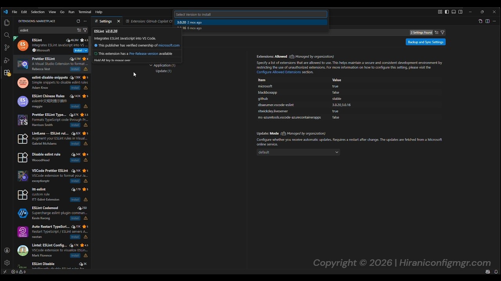Collapse the Application settings tree node
The height and width of the screenshot is (281, 501).
[151, 65]
